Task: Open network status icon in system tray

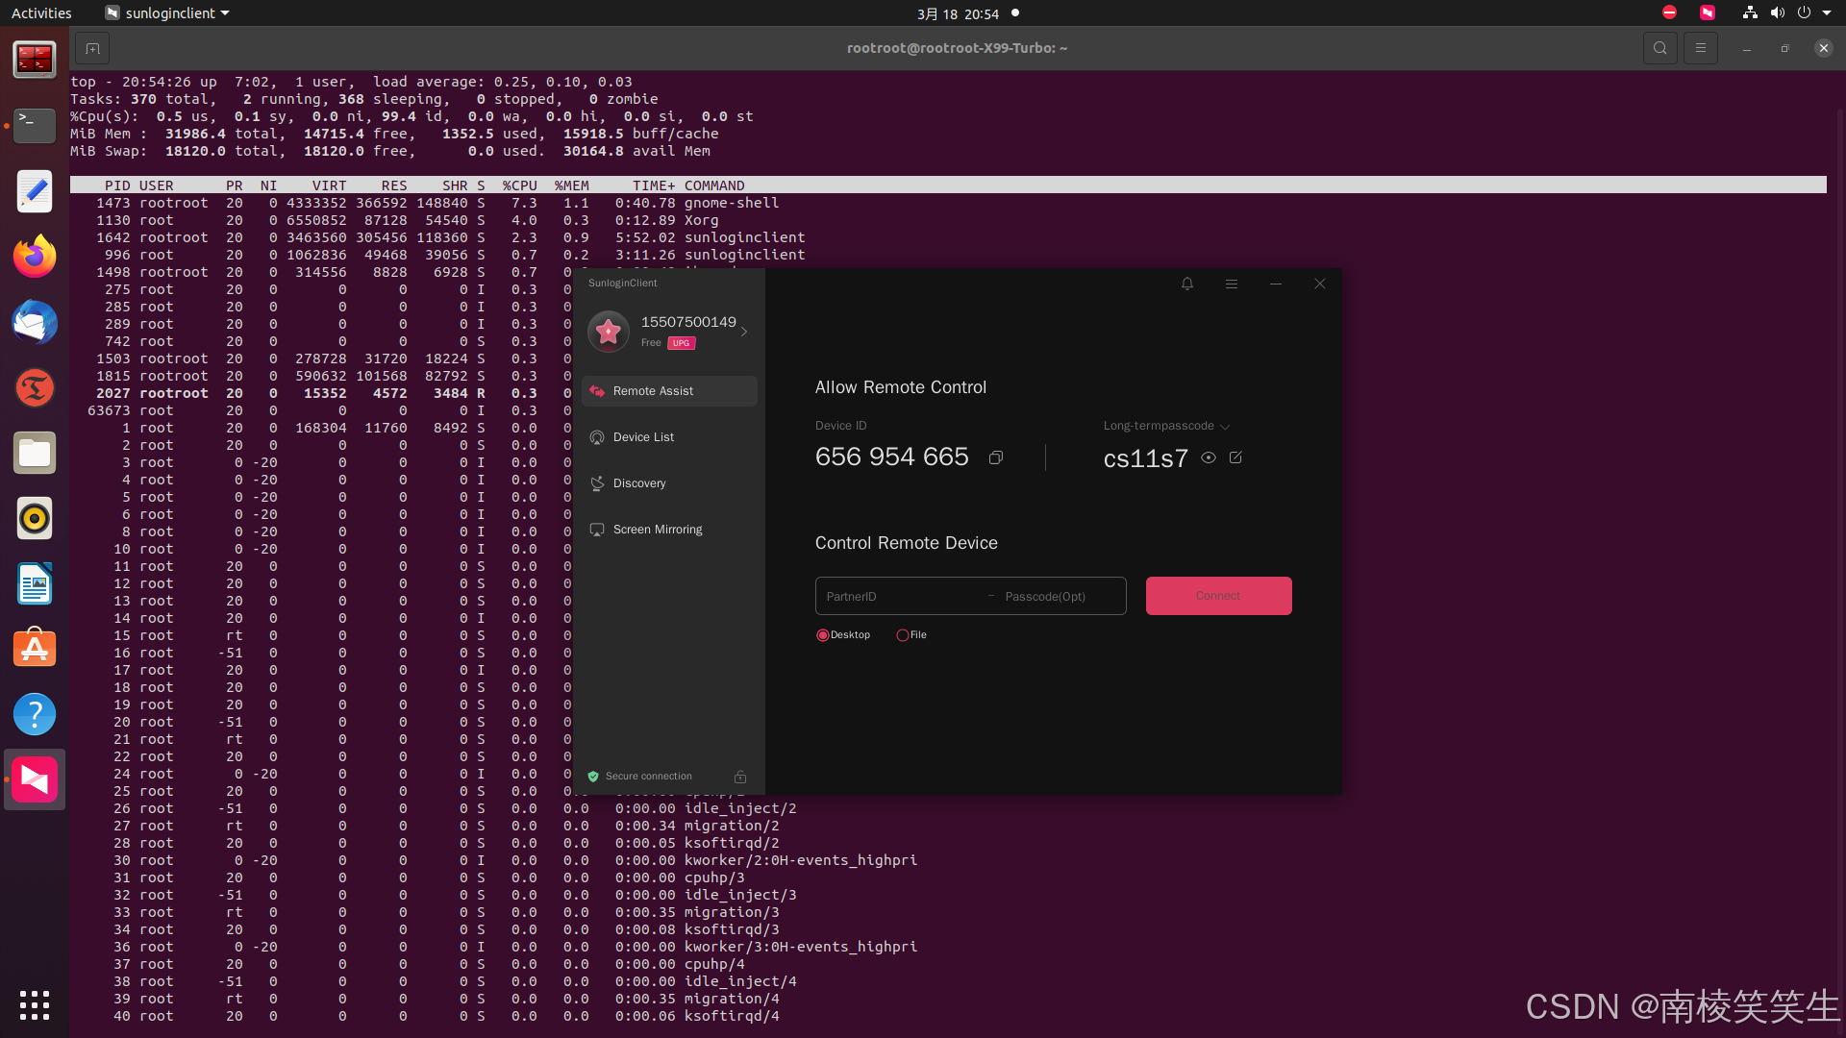Action: (x=1750, y=12)
